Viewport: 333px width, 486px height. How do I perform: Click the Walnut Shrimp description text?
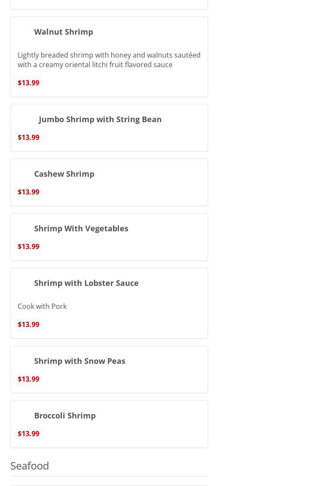(109, 60)
